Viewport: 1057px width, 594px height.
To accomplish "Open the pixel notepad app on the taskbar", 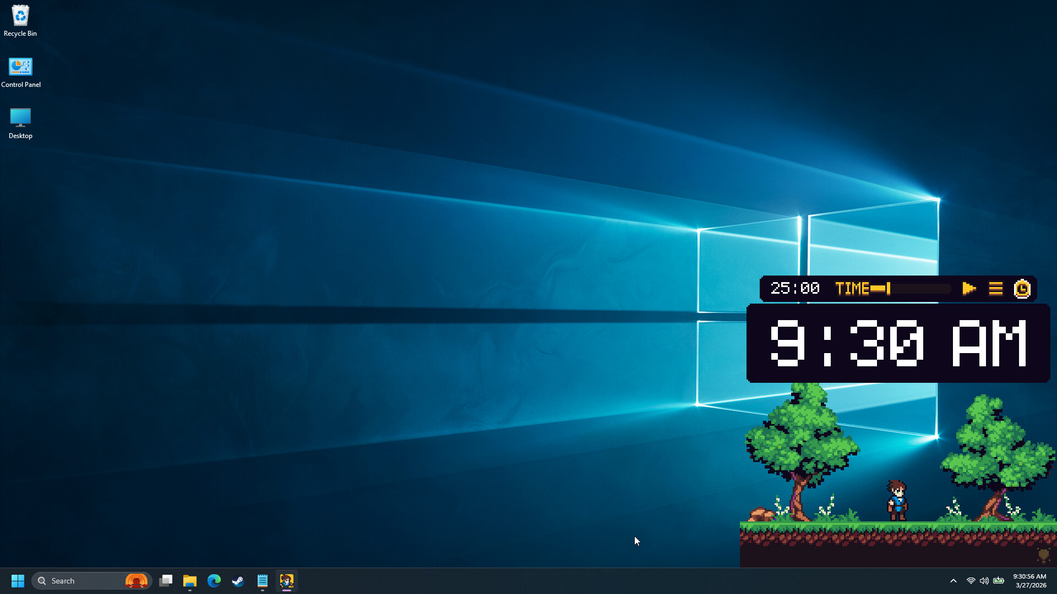I will [263, 581].
